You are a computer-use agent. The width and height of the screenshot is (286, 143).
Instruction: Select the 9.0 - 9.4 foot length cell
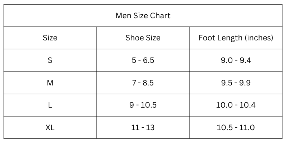click(236, 60)
